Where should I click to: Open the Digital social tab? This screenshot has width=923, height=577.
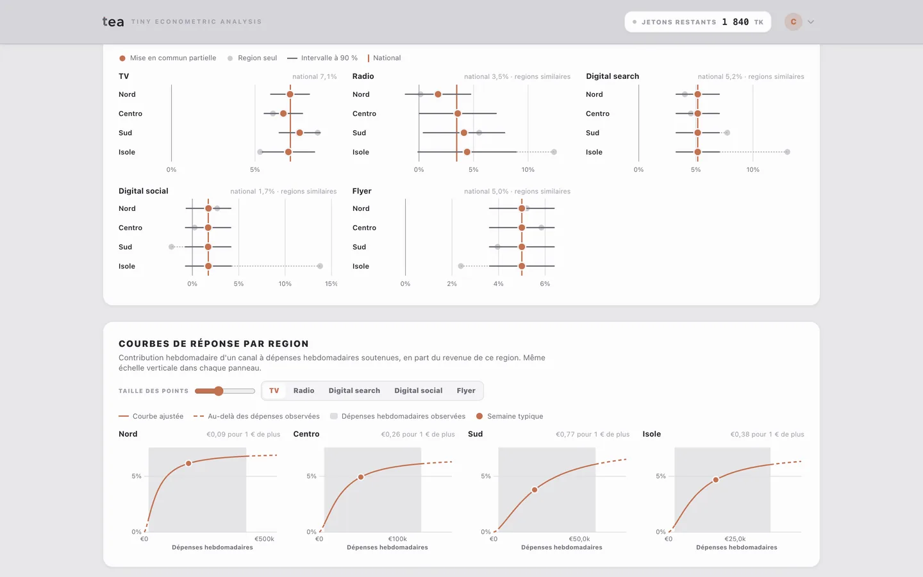coord(419,390)
